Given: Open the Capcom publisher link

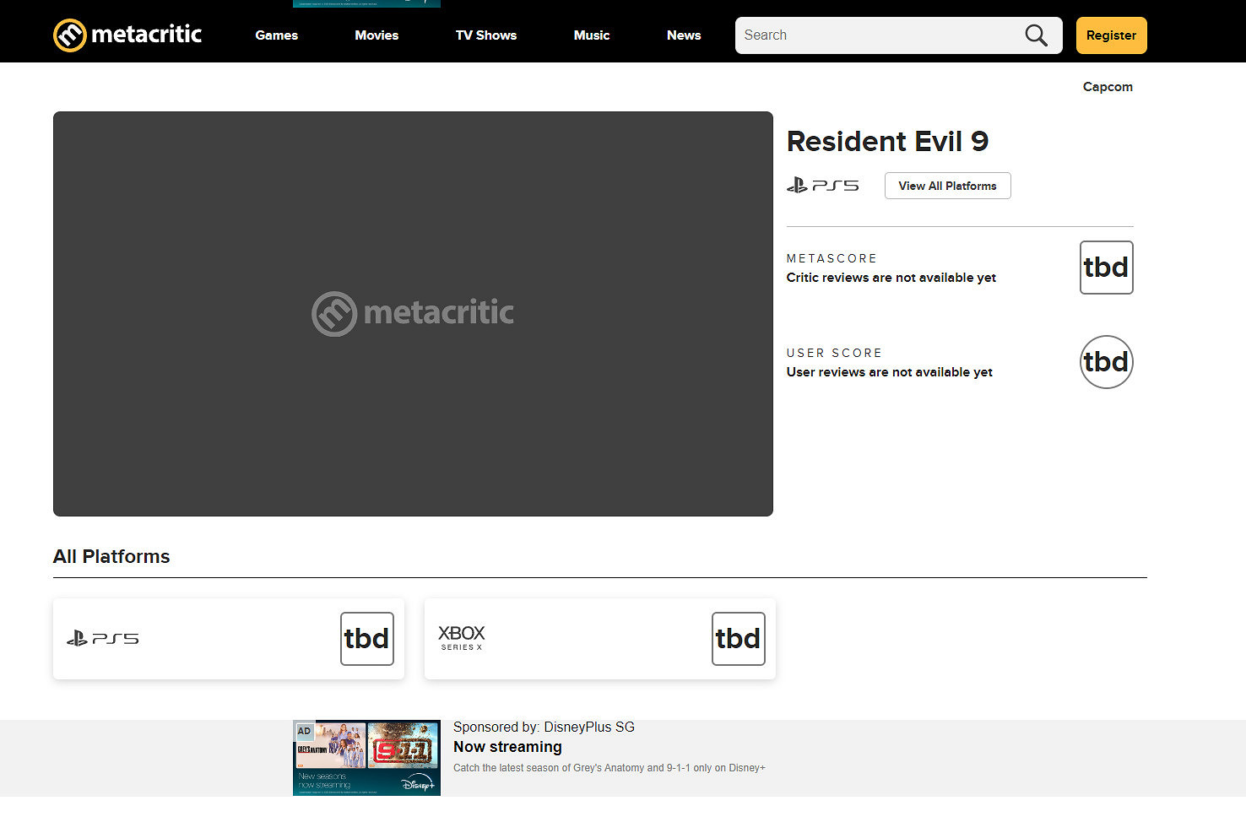Looking at the screenshot, I should pos(1108,87).
